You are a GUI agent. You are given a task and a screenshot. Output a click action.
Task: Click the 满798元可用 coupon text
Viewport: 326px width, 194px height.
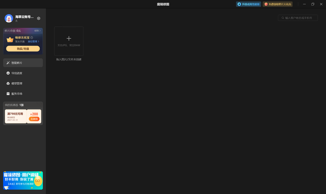click(x=15, y=114)
